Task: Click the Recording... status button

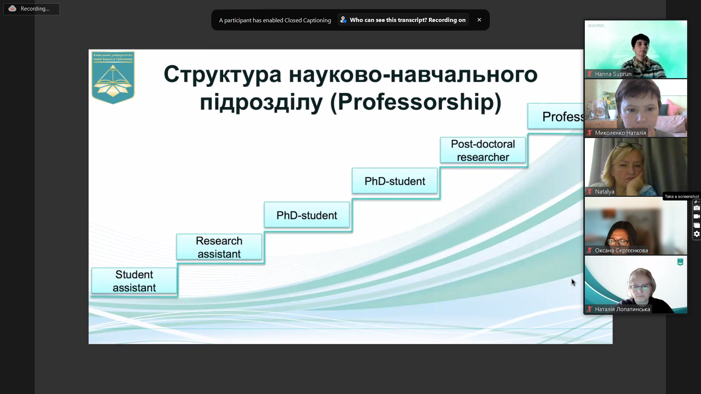Action: pyautogui.click(x=31, y=9)
